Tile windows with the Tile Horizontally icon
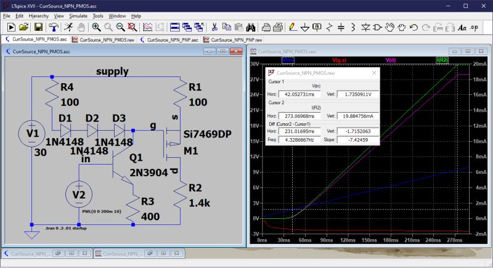Screen dimensions: 493x270 [175, 27]
